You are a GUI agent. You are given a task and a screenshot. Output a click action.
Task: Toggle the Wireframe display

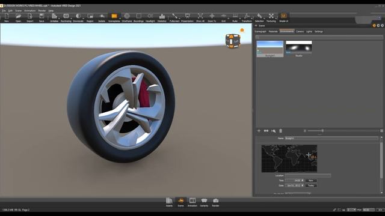pyautogui.click(x=127, y=16)
